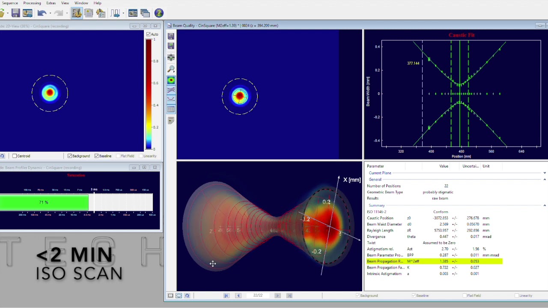Click the crosshair target icon in Beam Quality
The height and width of the screenshot is (308, 548).
click(x=171, y=57)
